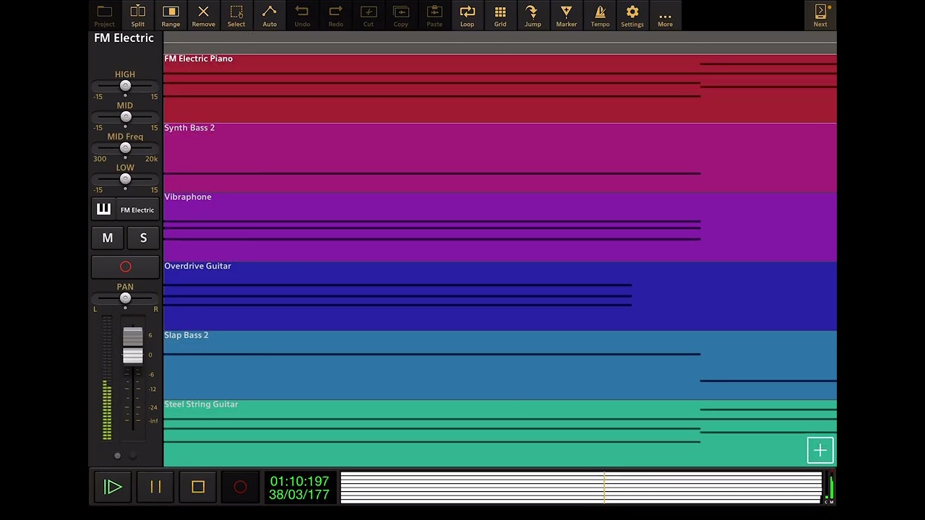Select the Overdrive Guitar track
This screenshot has height=520, width=925.
500,296
